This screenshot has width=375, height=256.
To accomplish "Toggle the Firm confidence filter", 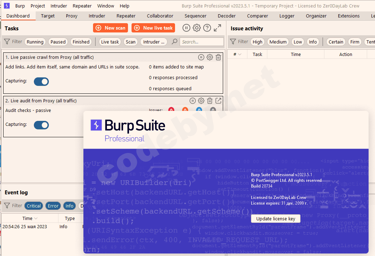I will click(x=355, y=42).
